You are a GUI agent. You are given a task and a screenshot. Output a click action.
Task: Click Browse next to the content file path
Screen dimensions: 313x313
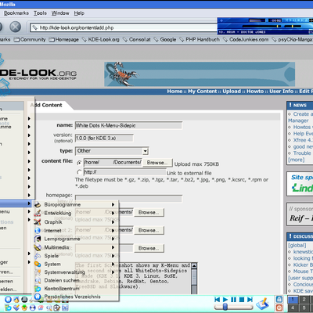pyautogui.click(x=157, y=163)
